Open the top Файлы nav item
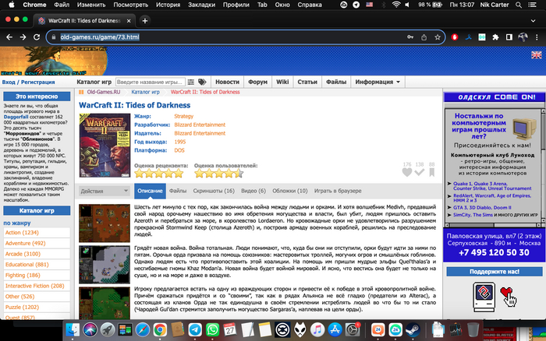 pyautogui.click(x=336, y=82)
